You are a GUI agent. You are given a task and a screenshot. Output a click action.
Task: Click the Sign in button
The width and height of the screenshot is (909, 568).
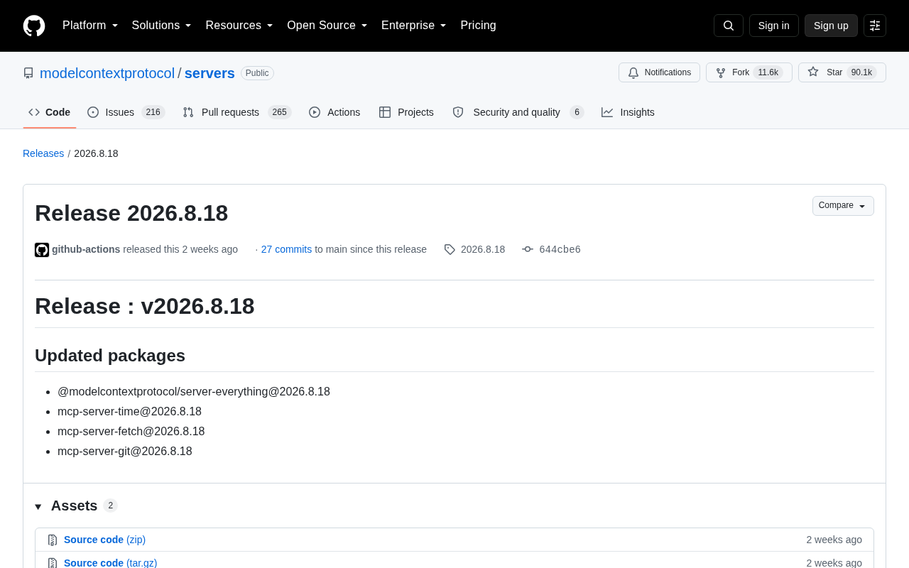[774, 26]
